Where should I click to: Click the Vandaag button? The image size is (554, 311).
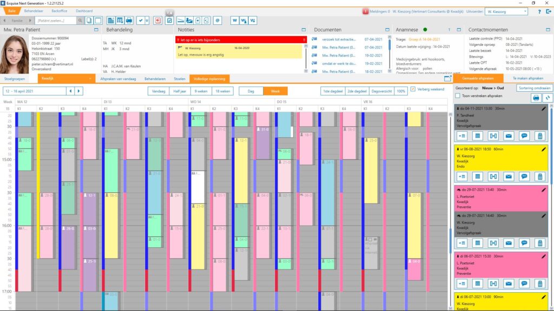coord(159,91)
